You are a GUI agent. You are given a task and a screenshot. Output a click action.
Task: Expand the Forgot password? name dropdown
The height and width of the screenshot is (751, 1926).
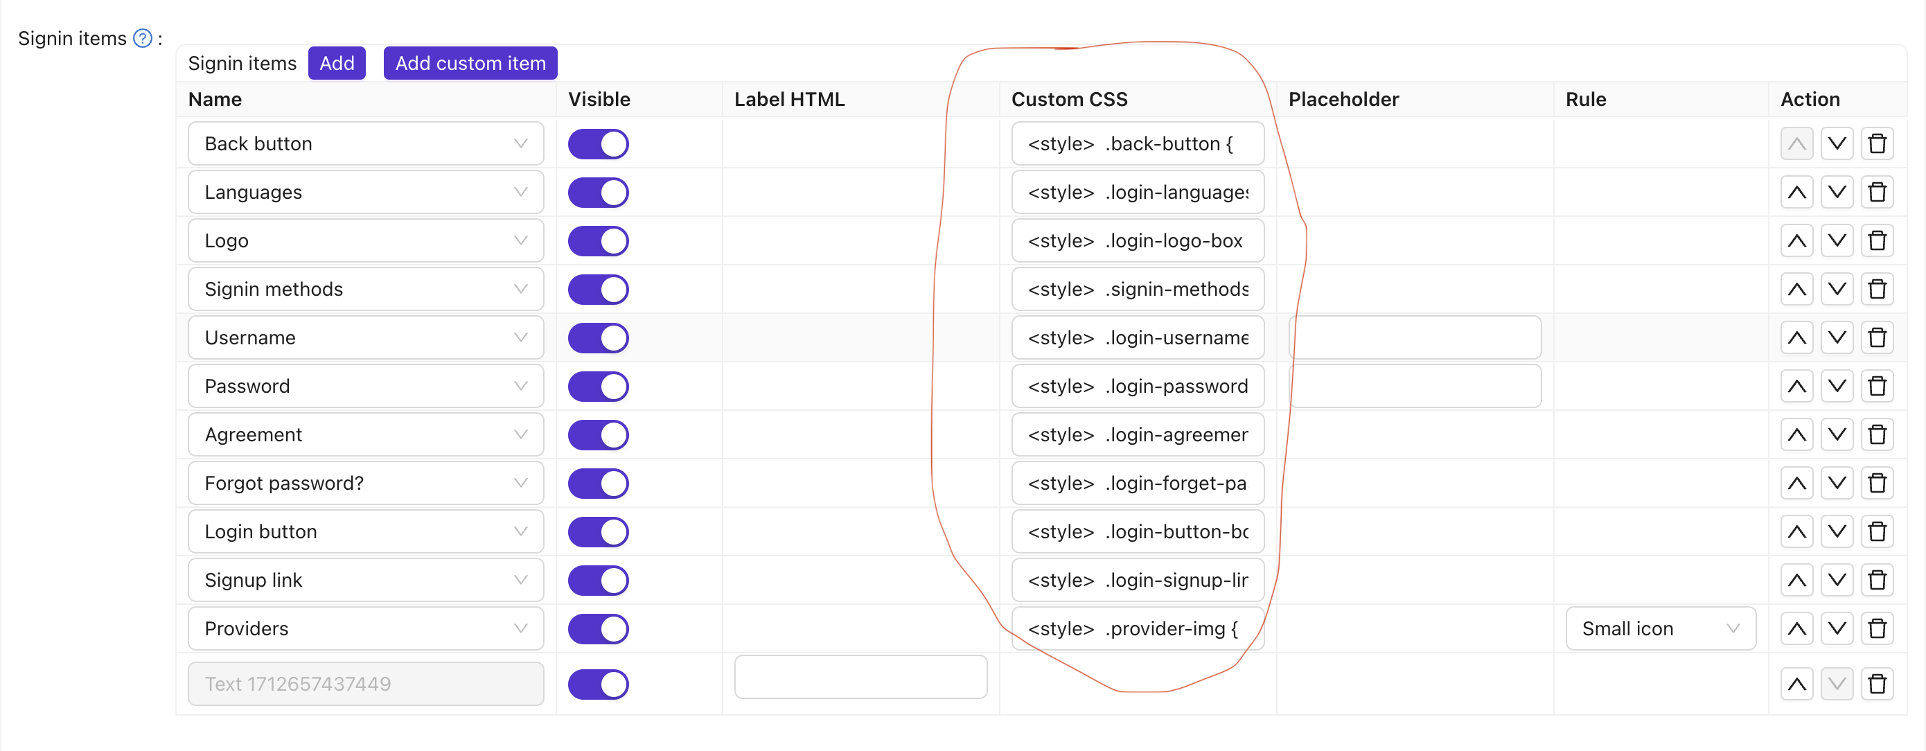tap(366, 483)
